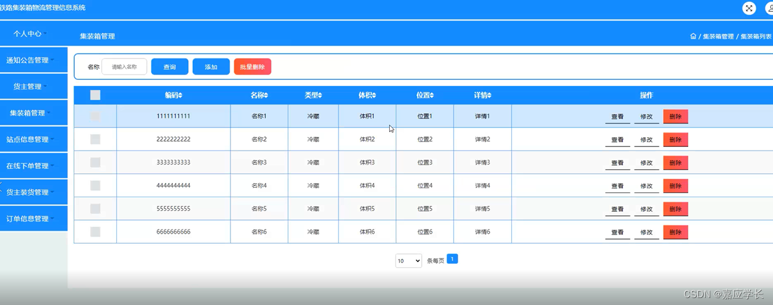Check the select-all header checkbox

(x=95, y=95)
